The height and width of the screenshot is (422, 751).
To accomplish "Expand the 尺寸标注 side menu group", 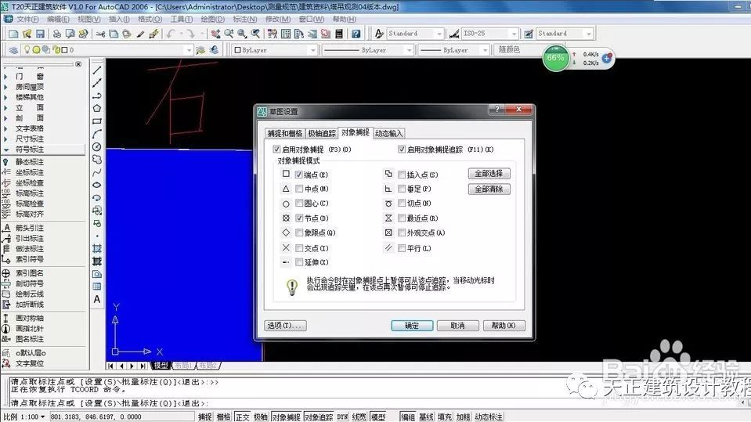I will 29,139.
